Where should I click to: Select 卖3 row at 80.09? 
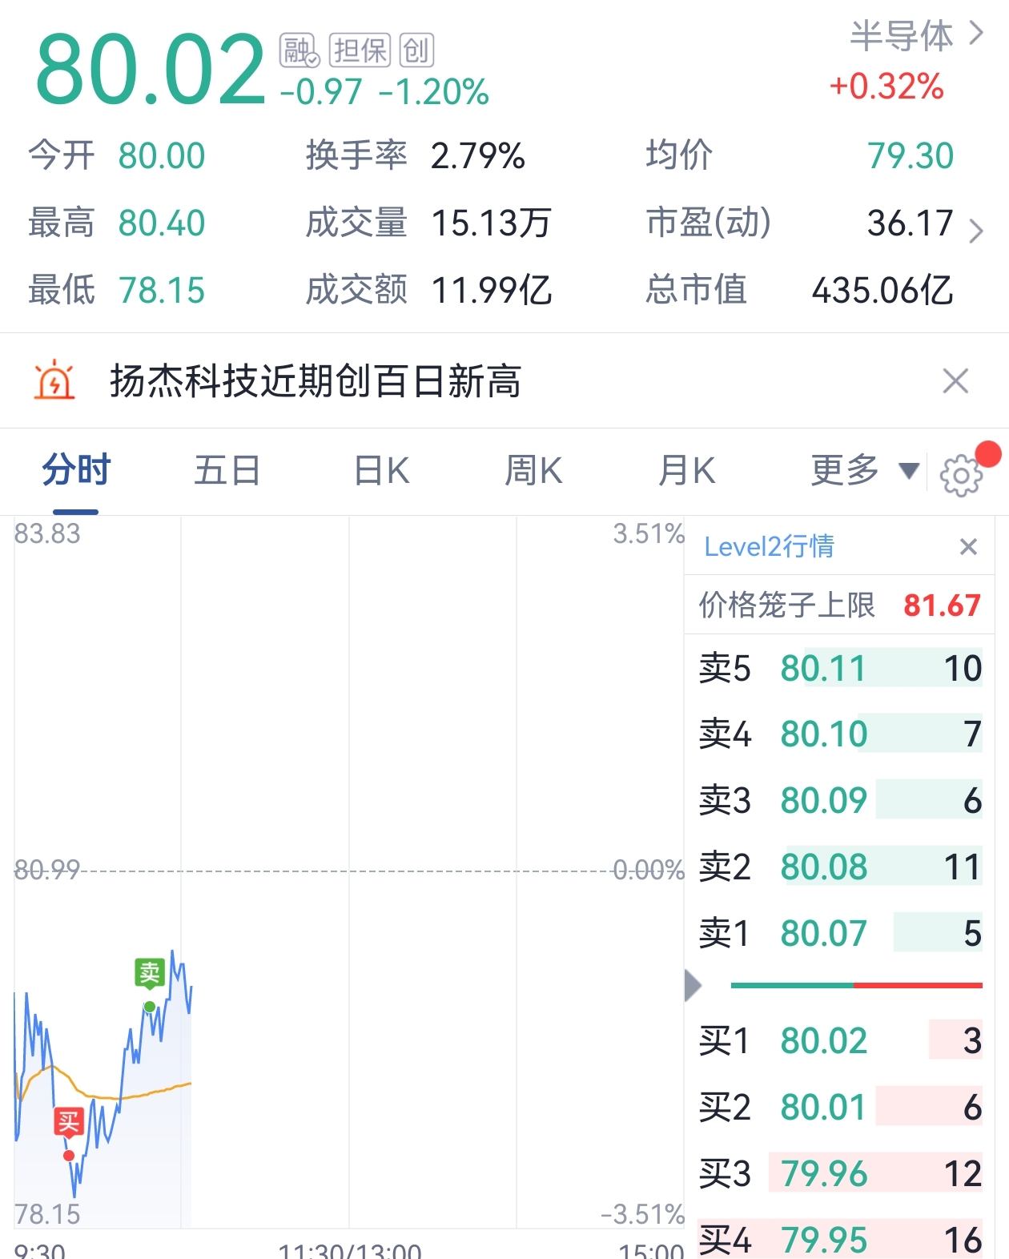pos(840,800)
